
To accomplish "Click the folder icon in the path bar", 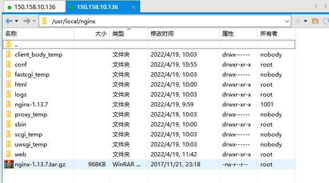I will pyautogui.click(x=44, y=21).
